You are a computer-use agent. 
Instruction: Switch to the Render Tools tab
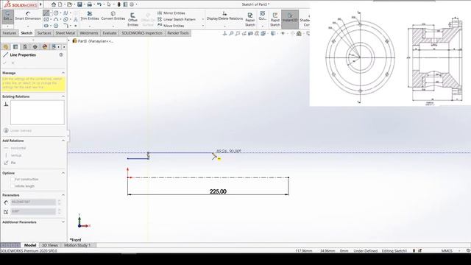(178, 33)
